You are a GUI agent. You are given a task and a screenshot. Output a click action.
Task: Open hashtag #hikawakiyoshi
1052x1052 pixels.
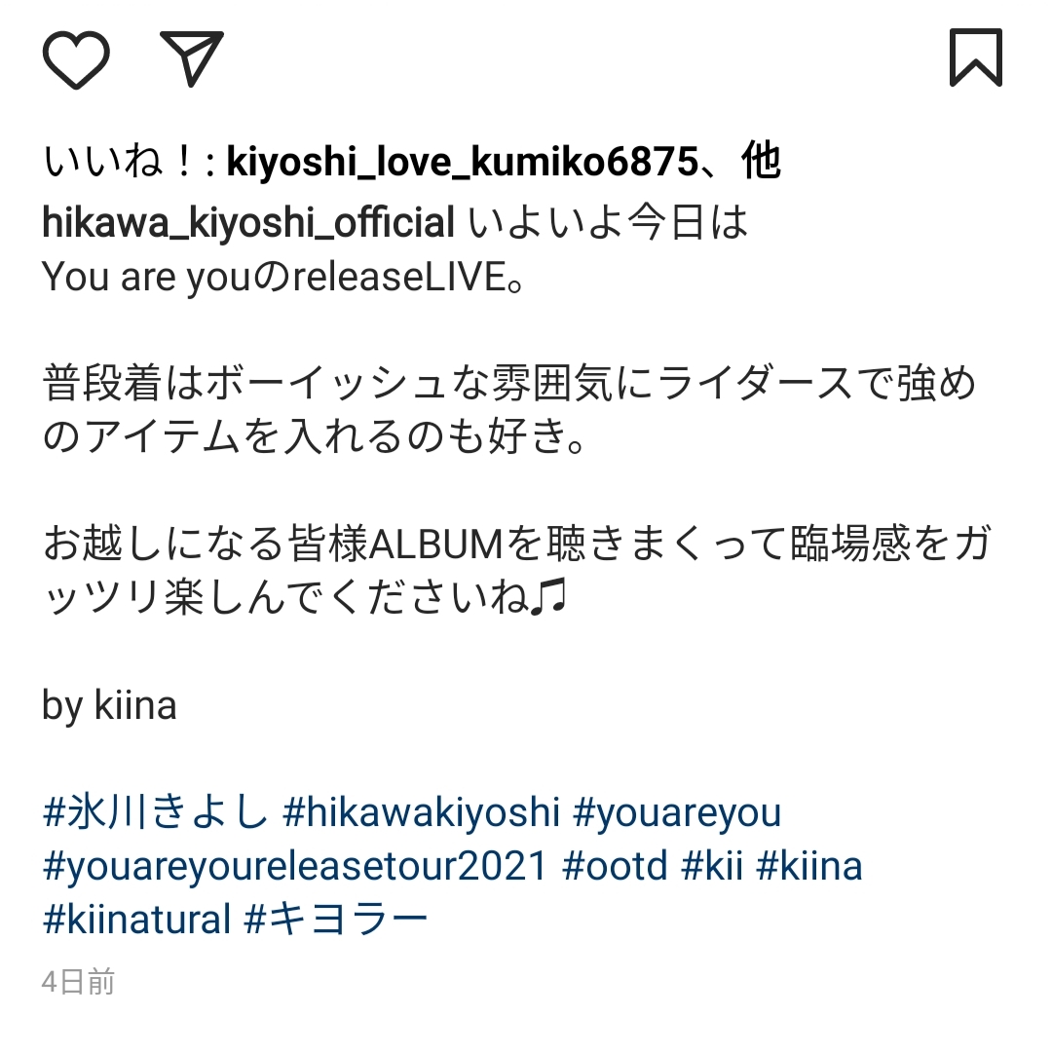point(422,811)
